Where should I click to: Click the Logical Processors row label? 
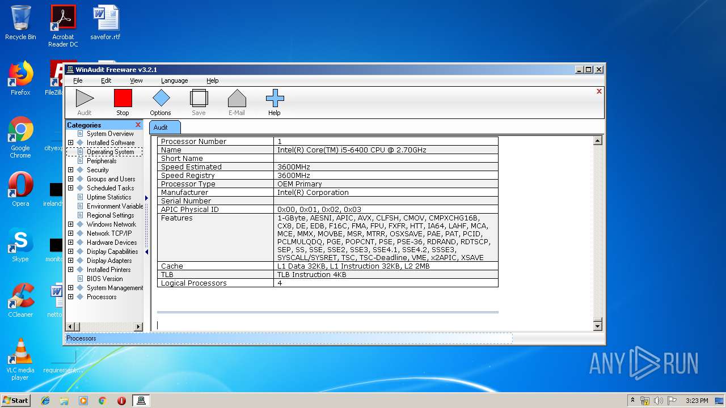coord(194,283)
